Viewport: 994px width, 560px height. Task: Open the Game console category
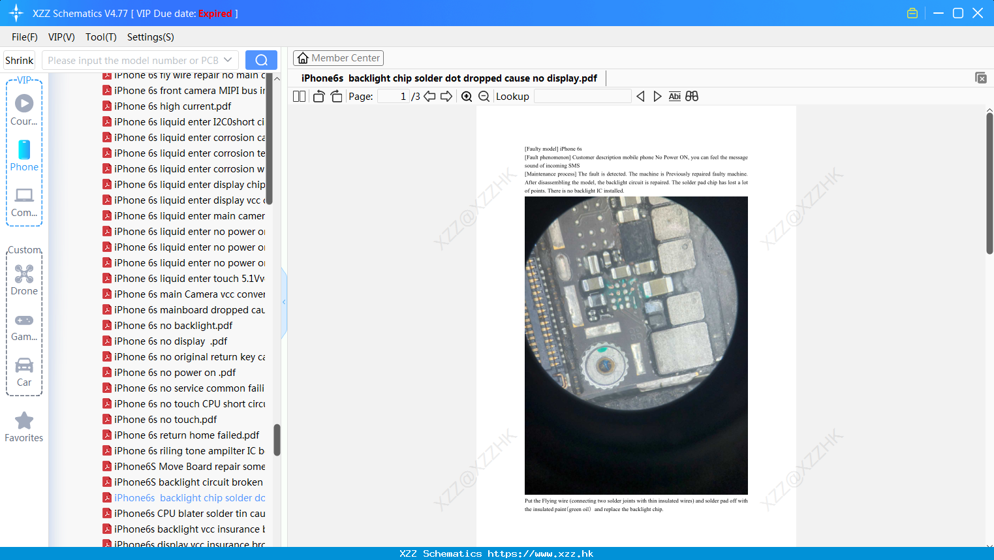coord(24,327)
